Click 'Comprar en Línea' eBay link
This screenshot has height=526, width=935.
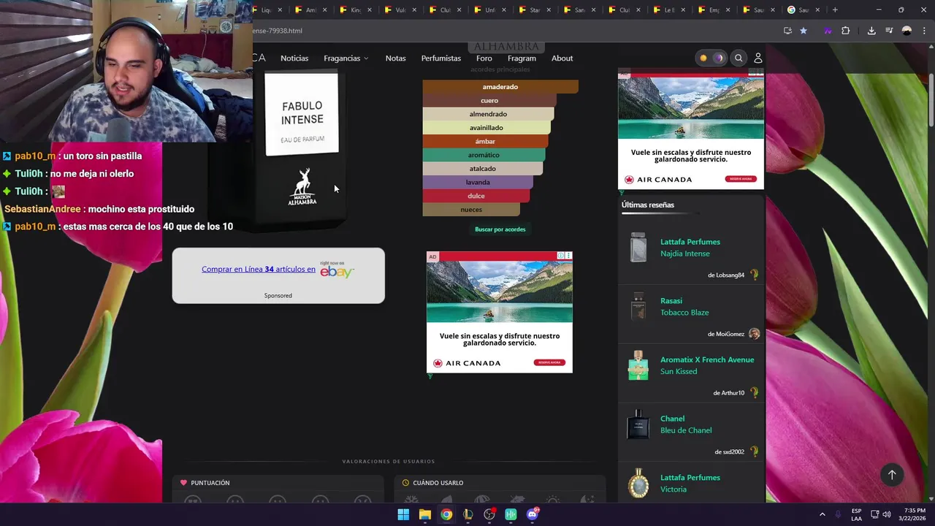tap(259, 269)
